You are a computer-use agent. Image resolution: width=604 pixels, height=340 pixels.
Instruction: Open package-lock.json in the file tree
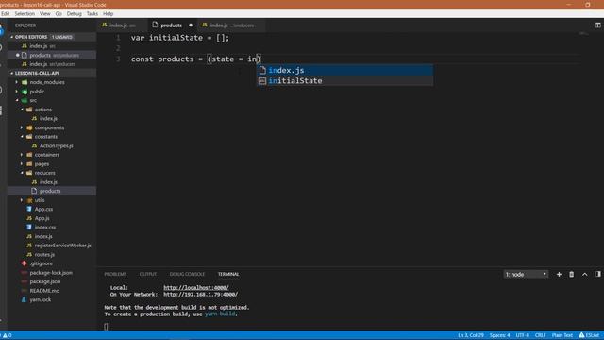[x=51, y=273]
